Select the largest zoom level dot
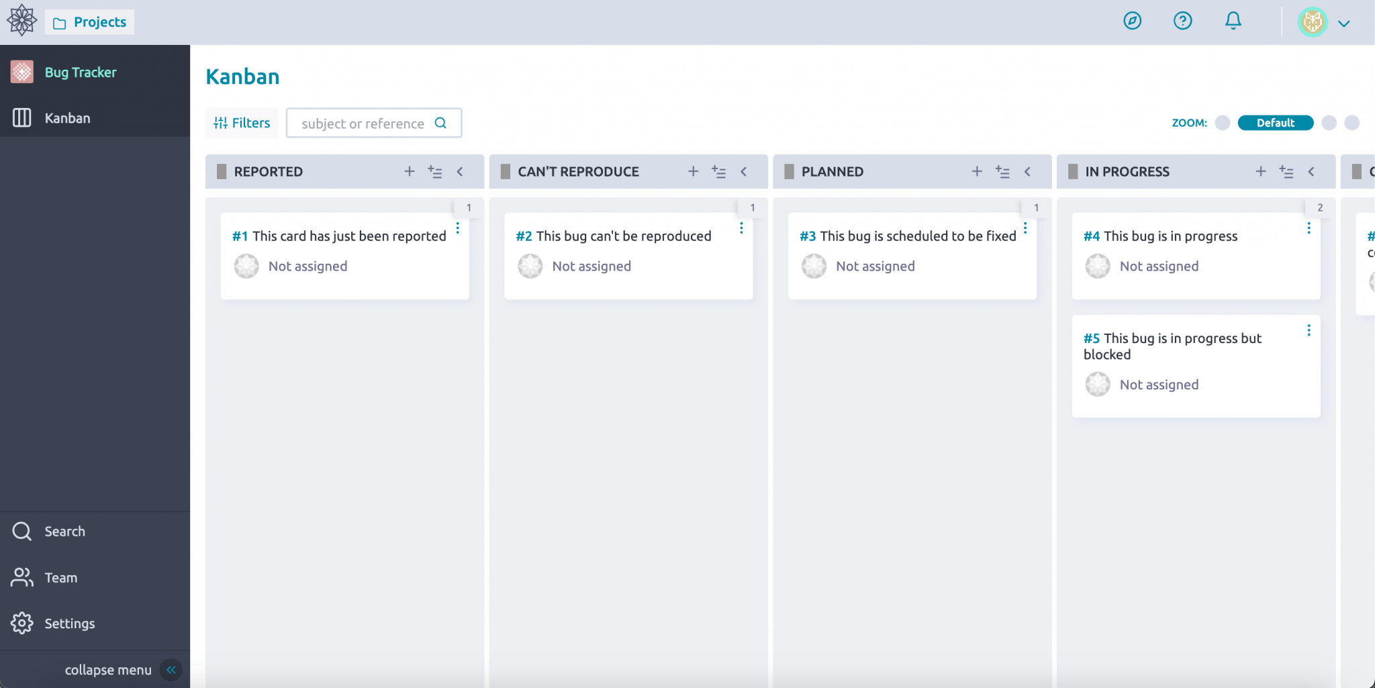1375x688 pixels. click(x=1352, y=123)
